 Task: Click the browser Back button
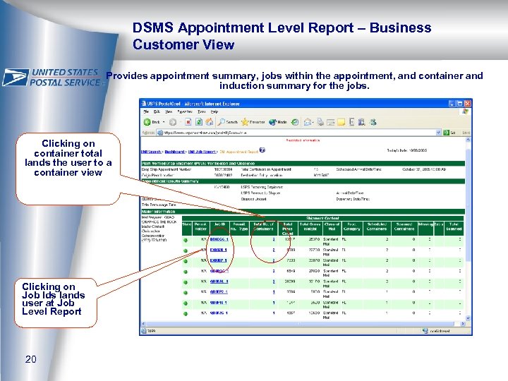[x=152, y=122]
